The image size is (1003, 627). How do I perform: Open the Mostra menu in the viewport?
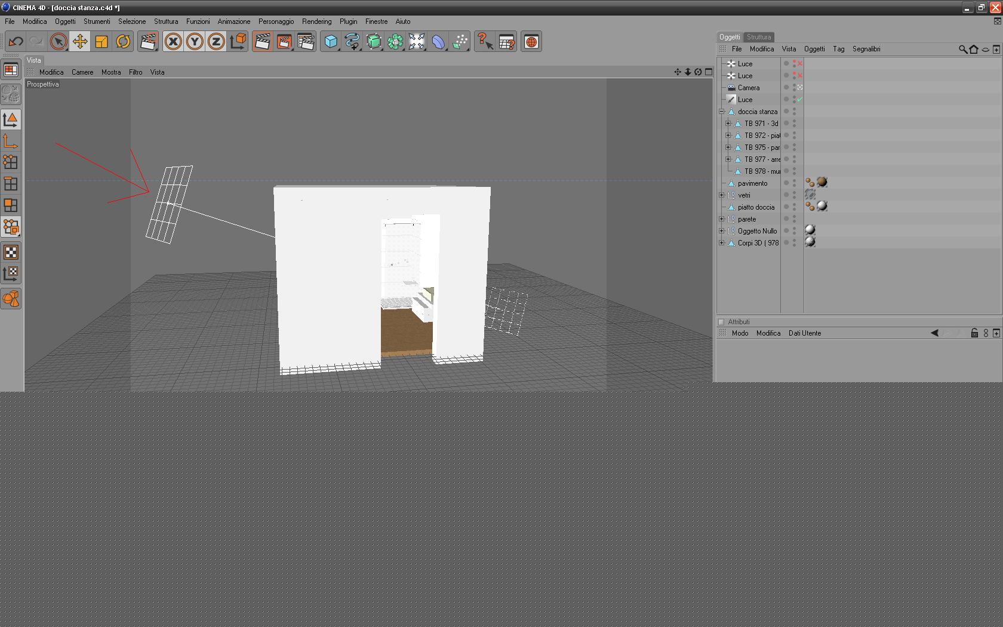[111, 72]
